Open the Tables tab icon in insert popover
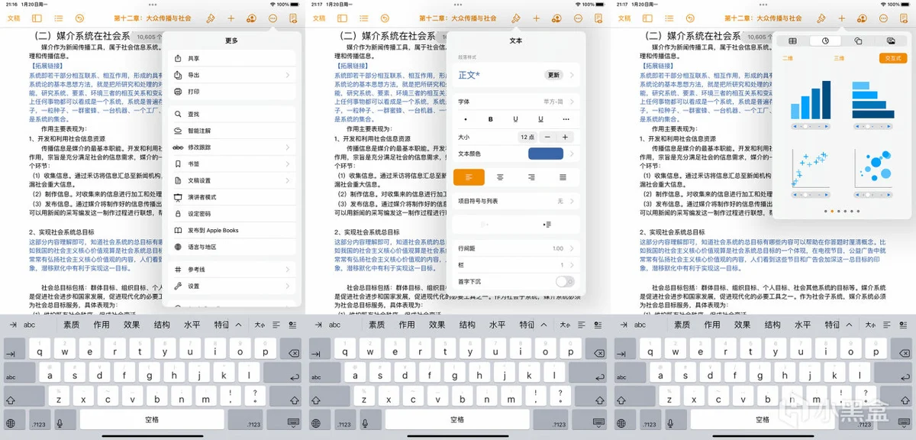Image resolution: width=916 pixels, height=440 pixels. click(792, 41)
